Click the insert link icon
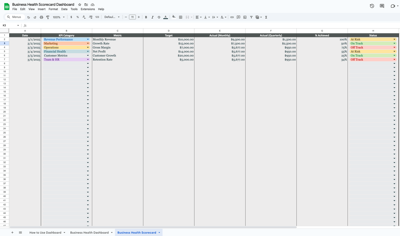The width and height of the screenshot is (400, 236). (232, 17)
